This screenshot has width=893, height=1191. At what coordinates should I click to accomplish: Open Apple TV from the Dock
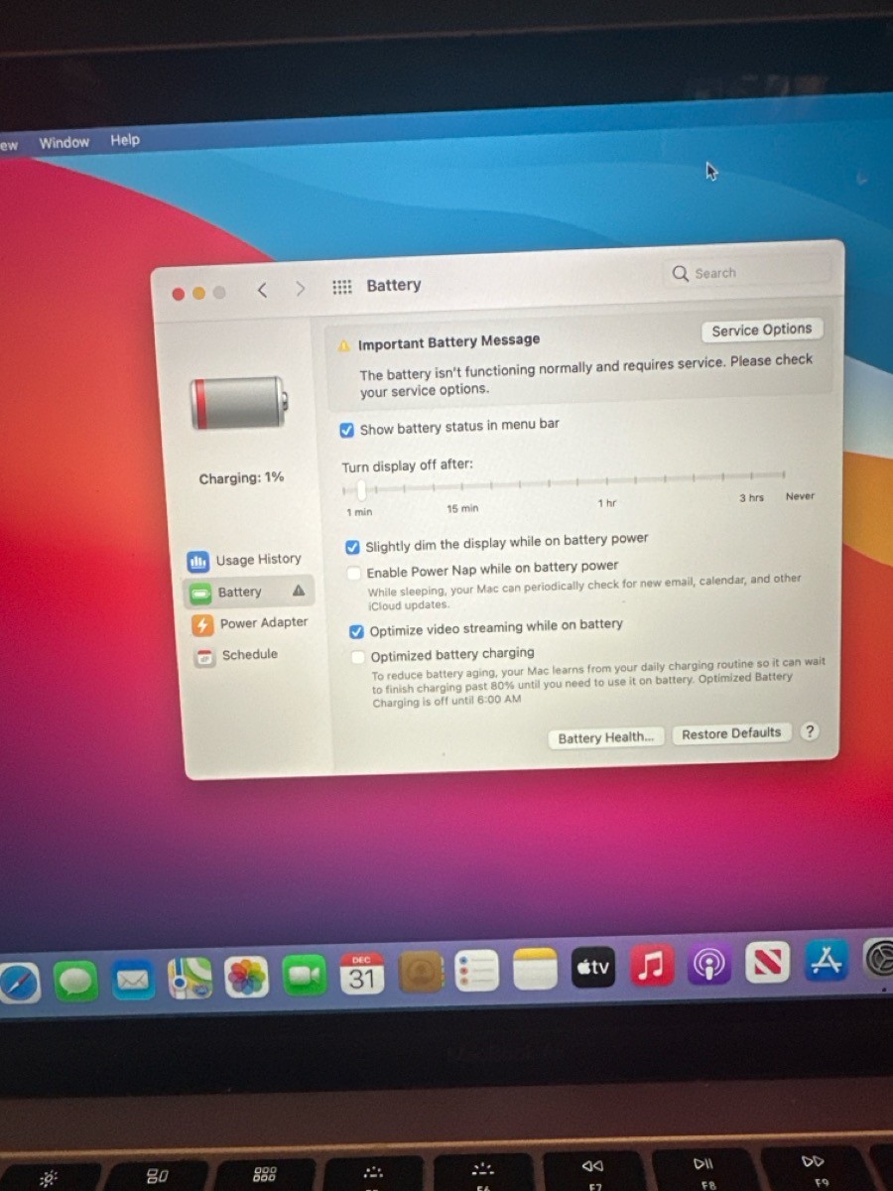point(593,967)
